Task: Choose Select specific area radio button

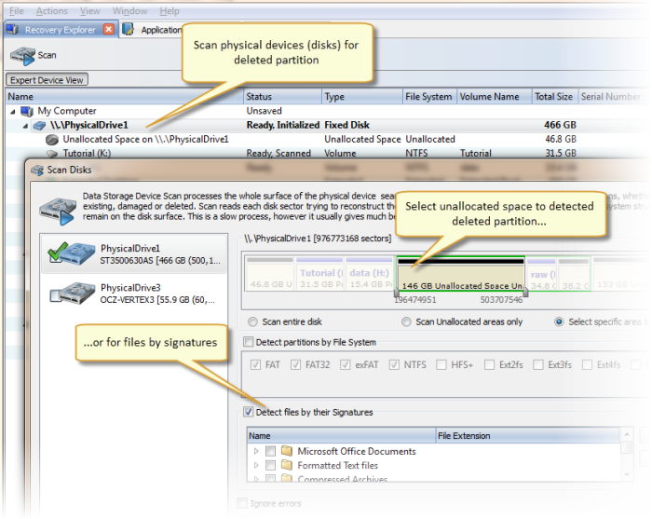Action: coord(559,321)
